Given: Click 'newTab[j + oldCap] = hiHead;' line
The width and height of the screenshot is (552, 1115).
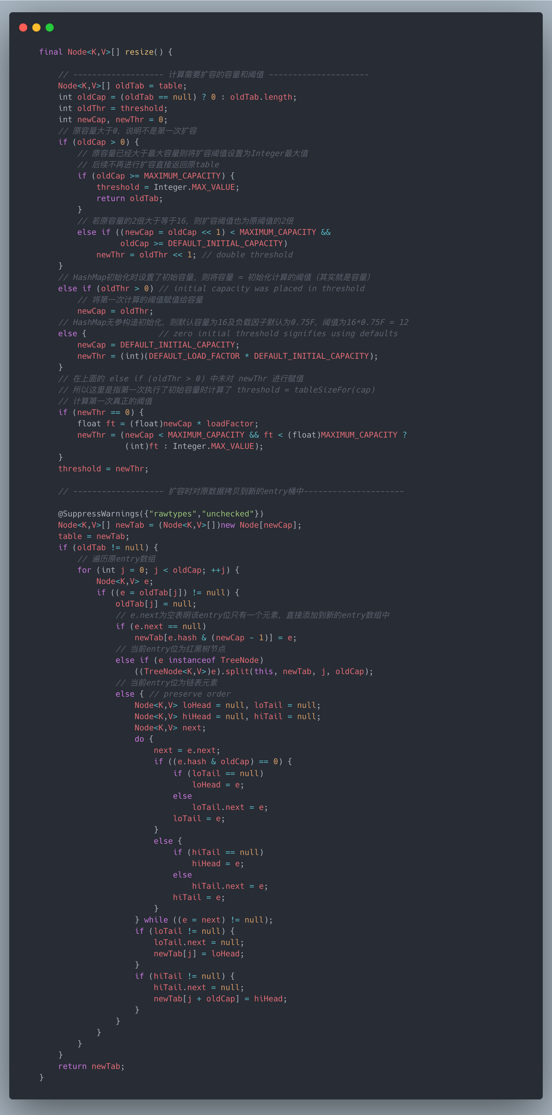Looking at the screenshot, I should (x=220, y=998).
